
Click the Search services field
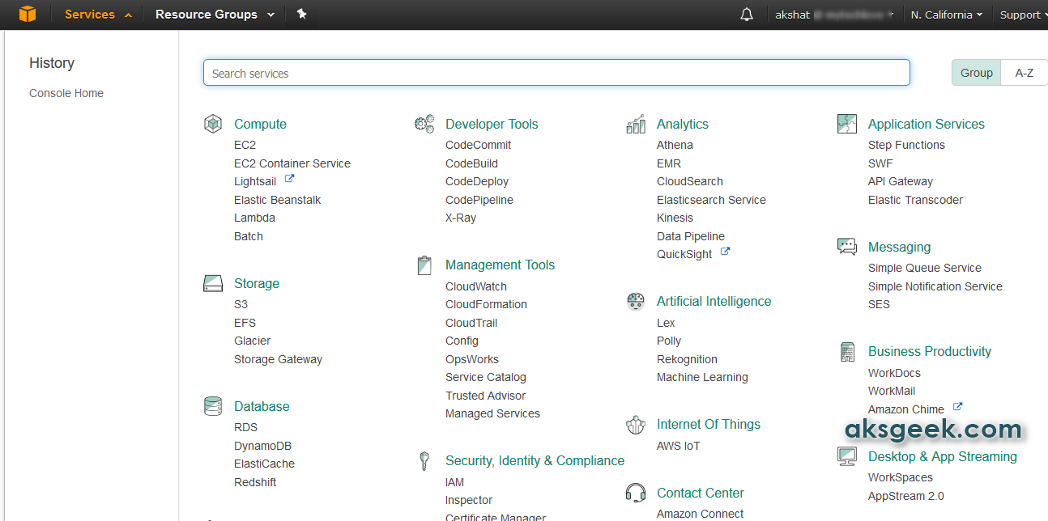pyautogui.click(x=556, y=73)
